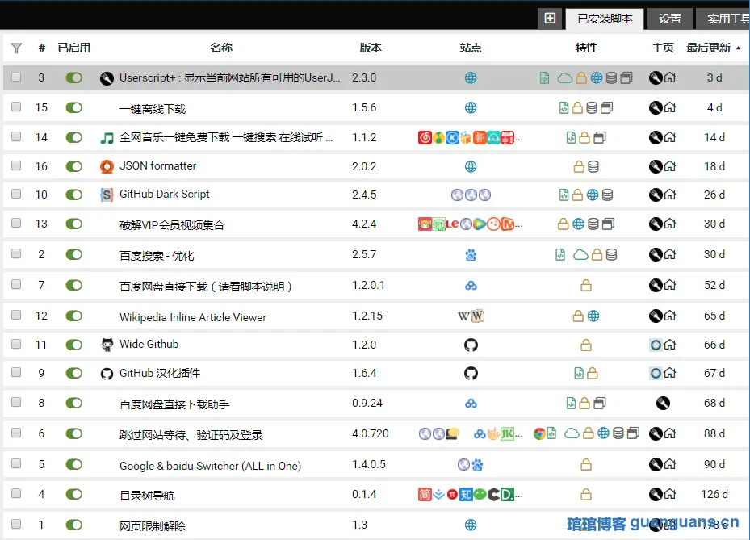Switch to the 设置 tab
The image size is (750, 540).
(x=669, y=19)
